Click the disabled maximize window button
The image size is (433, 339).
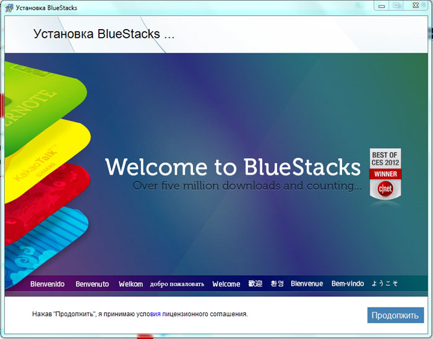[x=397, y=5]
